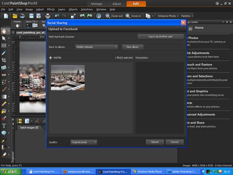Select the Crop tool

pos(4,60)
